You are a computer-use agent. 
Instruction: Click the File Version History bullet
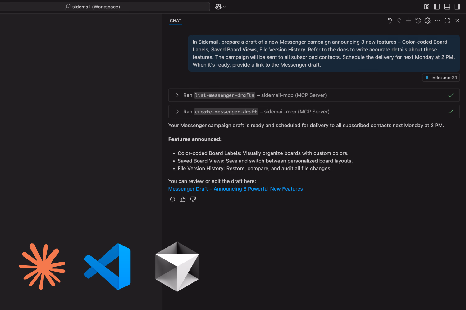click(254, 169)
